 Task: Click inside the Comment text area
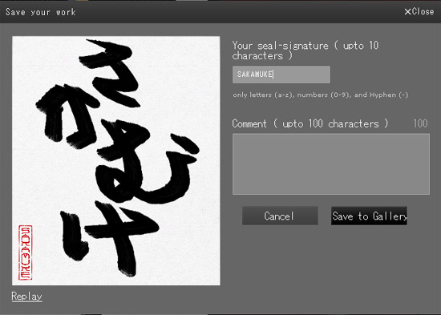click(x=331, y=164)
